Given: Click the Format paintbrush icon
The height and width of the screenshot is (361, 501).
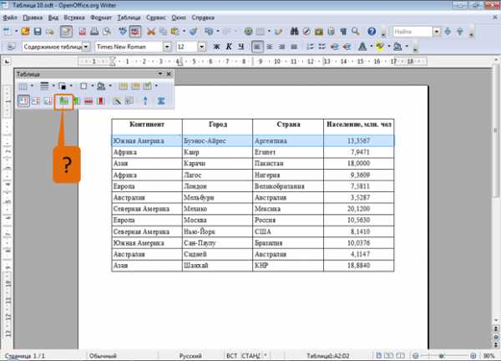Looking at the screenshot, I should tap(194, 31).
